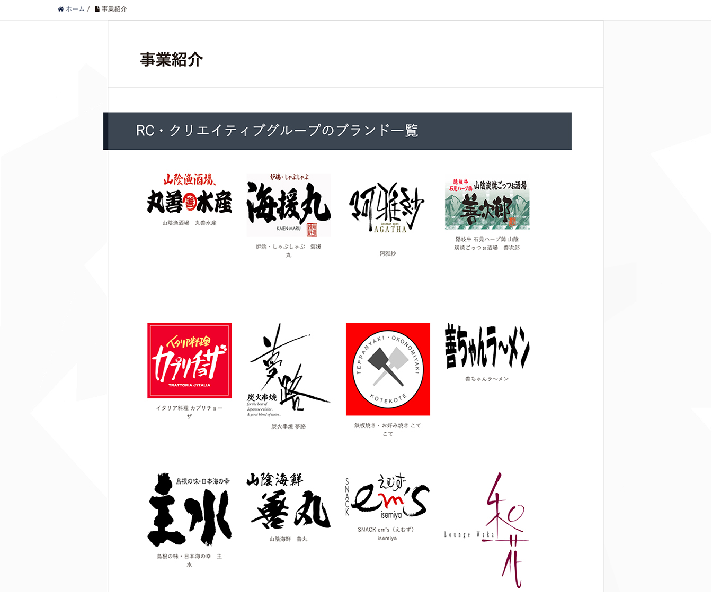This screenshot has height=592, width=712.
Task: Click the AGATHA 阿雅紗 logo
Action: [x=388, y=208]
